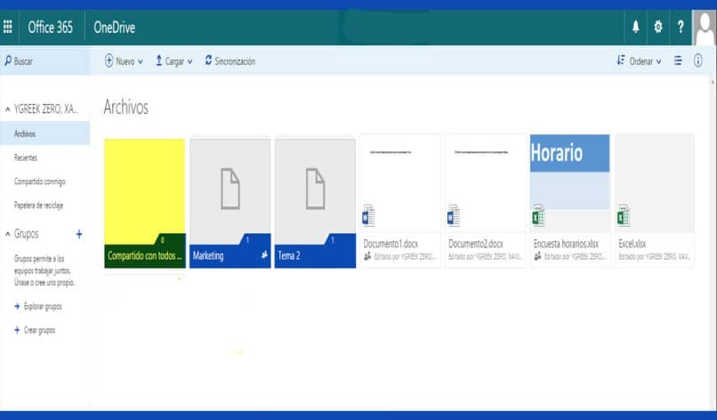The width and height of the screenshot is (717, 420).
Task: Click the Excel icon on Excel.xlsx
Action: coord(624,216)
